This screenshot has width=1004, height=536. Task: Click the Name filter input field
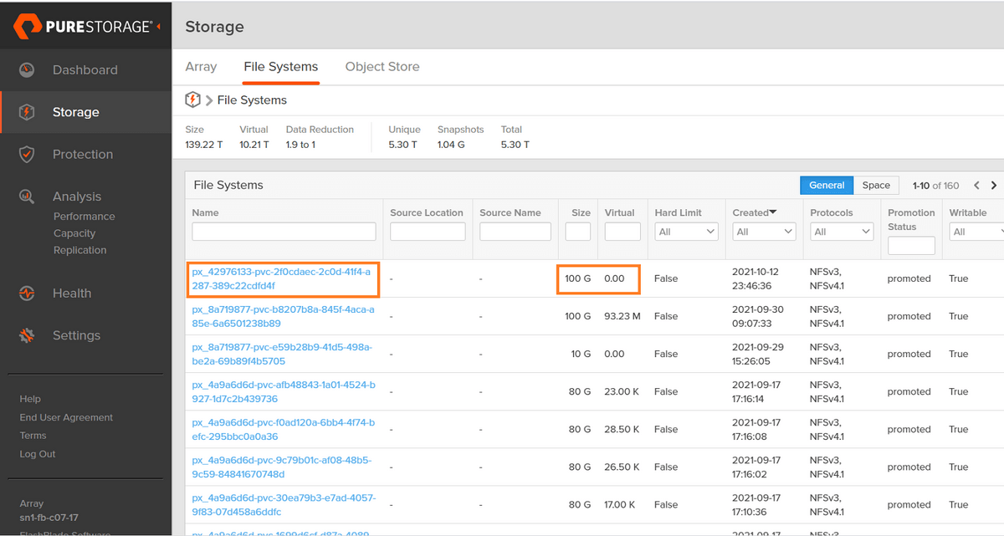[284, 232]
